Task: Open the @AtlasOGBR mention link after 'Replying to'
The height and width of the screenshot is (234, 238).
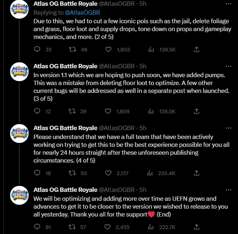Action: point(82,13)
